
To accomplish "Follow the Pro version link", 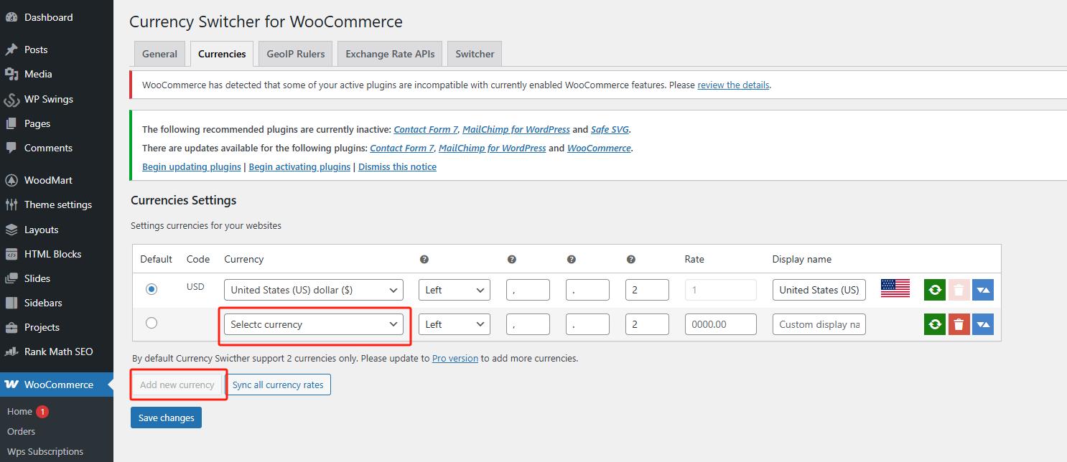I will click(455, 357).
